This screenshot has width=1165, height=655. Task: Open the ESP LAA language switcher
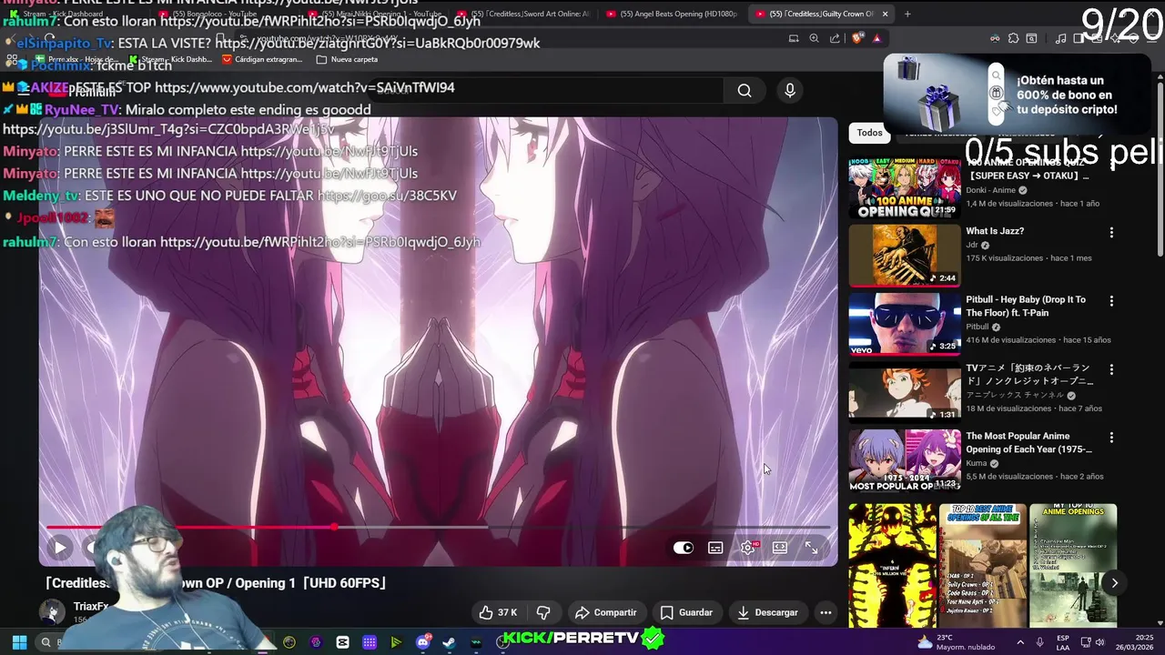[x=1063, y=642]
